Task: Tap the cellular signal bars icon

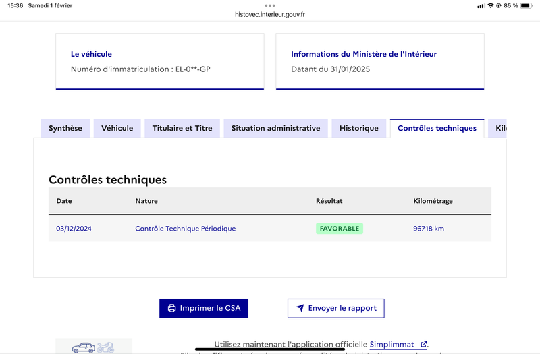Action: click(x=481, y=6)
